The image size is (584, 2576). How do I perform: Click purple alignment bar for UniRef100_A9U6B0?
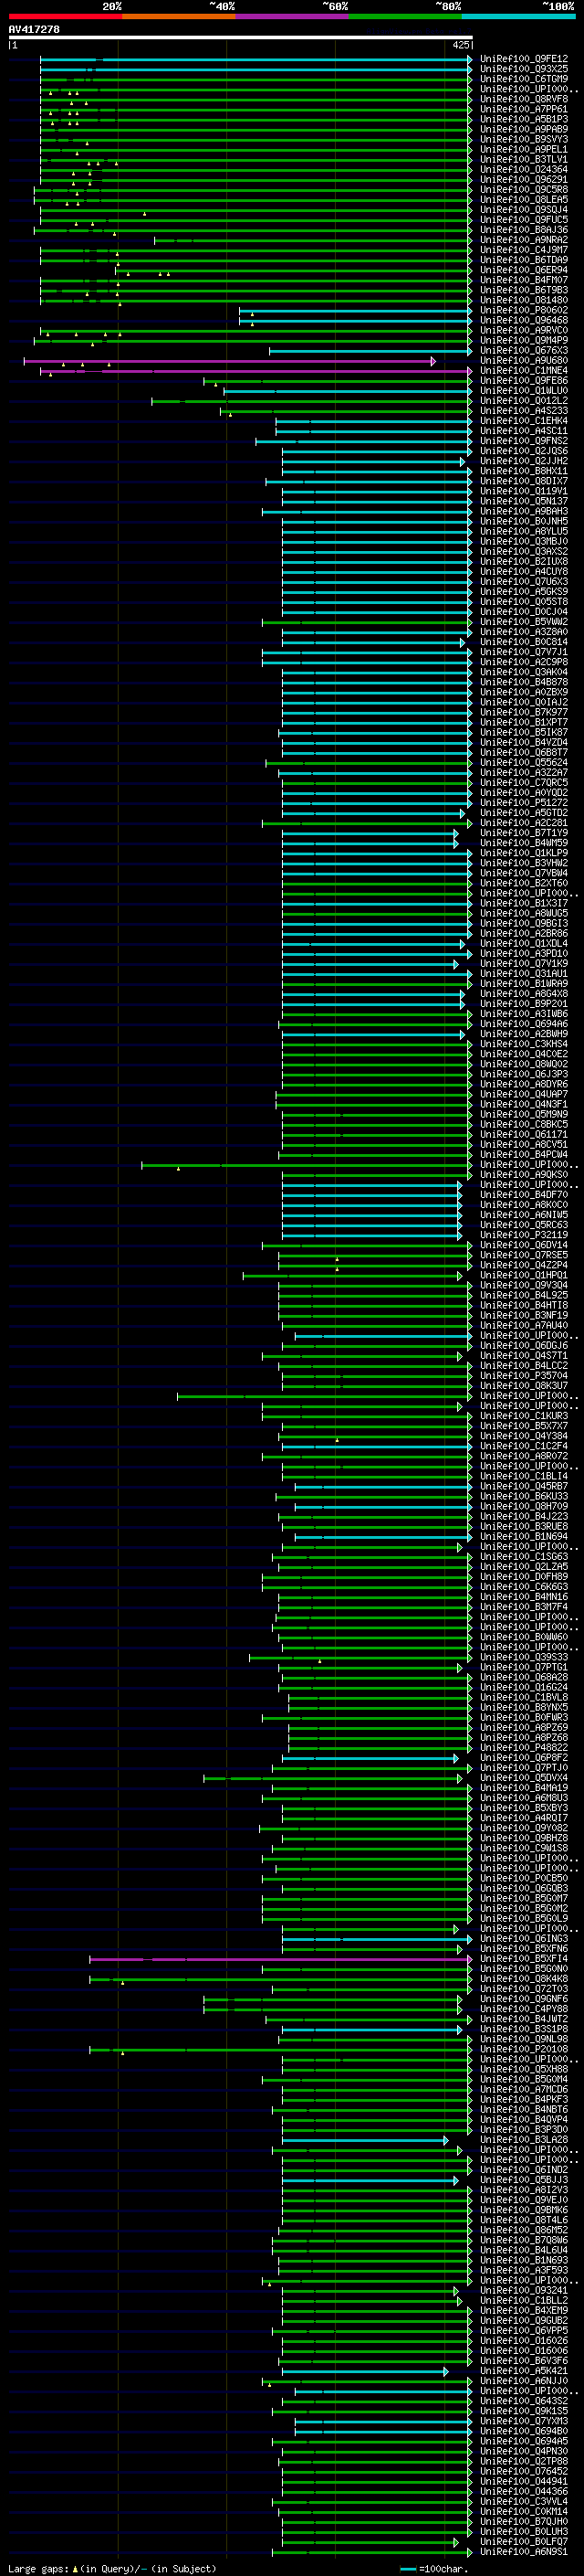(230, 361)
